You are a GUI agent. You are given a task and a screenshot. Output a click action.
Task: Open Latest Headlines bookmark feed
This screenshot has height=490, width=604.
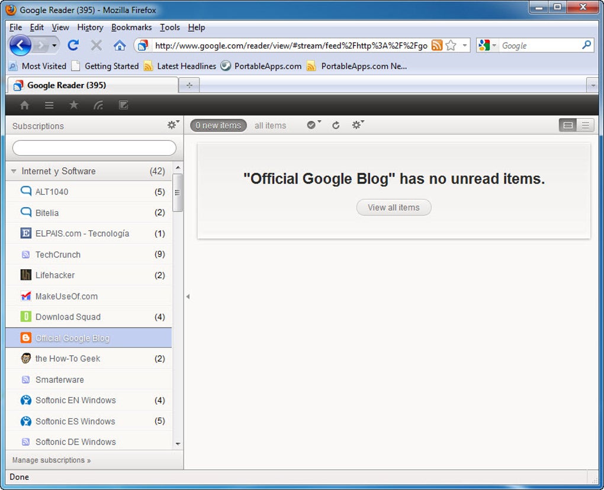coord(180,66)
